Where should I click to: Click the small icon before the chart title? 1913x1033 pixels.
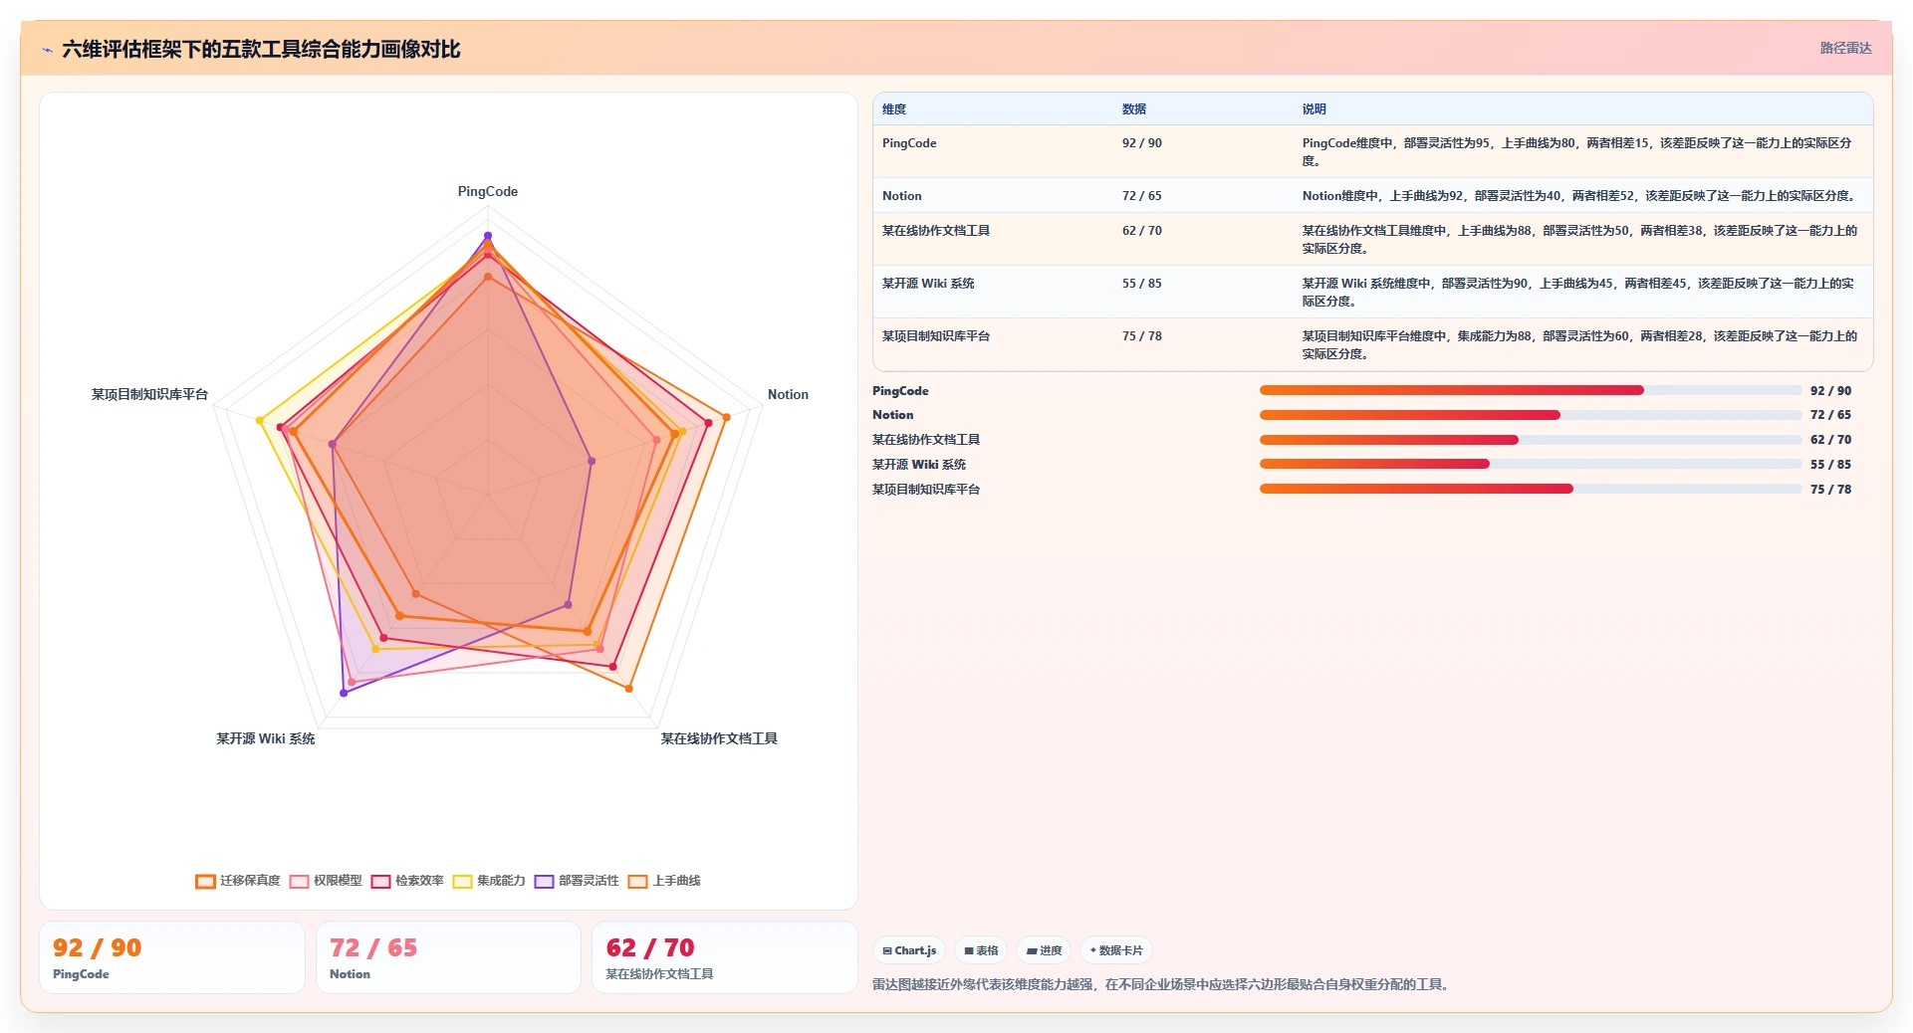coord(47,50)
